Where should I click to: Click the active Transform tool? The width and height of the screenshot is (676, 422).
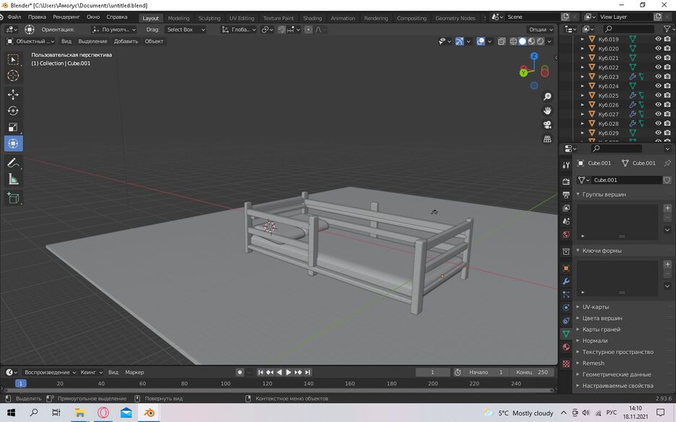[x=13, y=144]
